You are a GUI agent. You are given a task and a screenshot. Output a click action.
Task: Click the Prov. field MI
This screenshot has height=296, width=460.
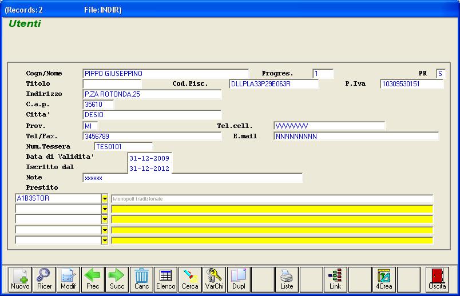tap(90, 126)
